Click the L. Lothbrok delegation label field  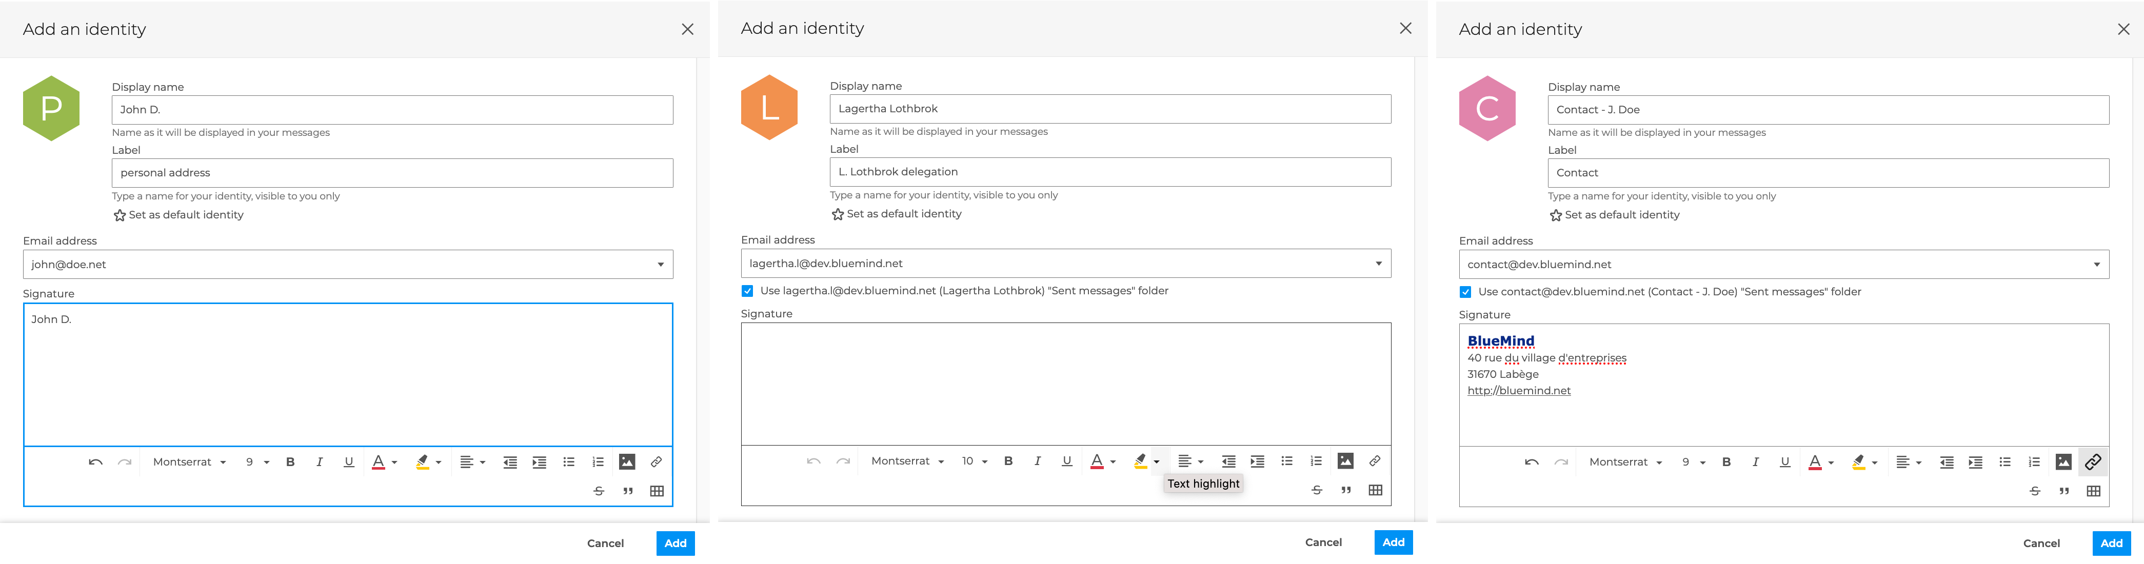(x=1109, y=172)
